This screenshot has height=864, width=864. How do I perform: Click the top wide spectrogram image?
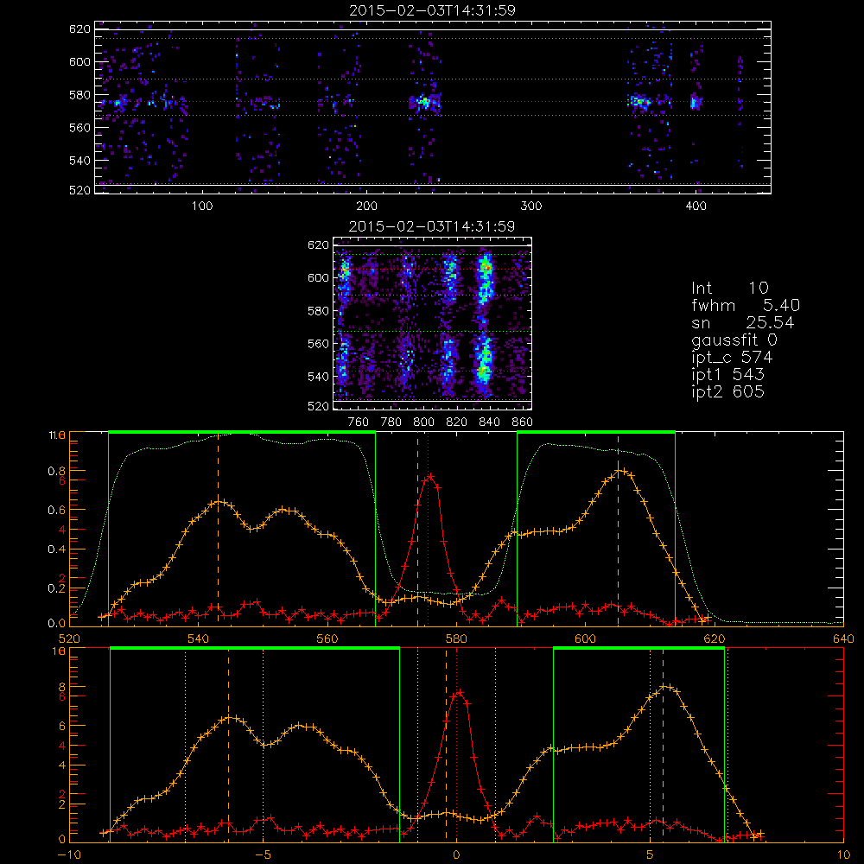(433, 107)
